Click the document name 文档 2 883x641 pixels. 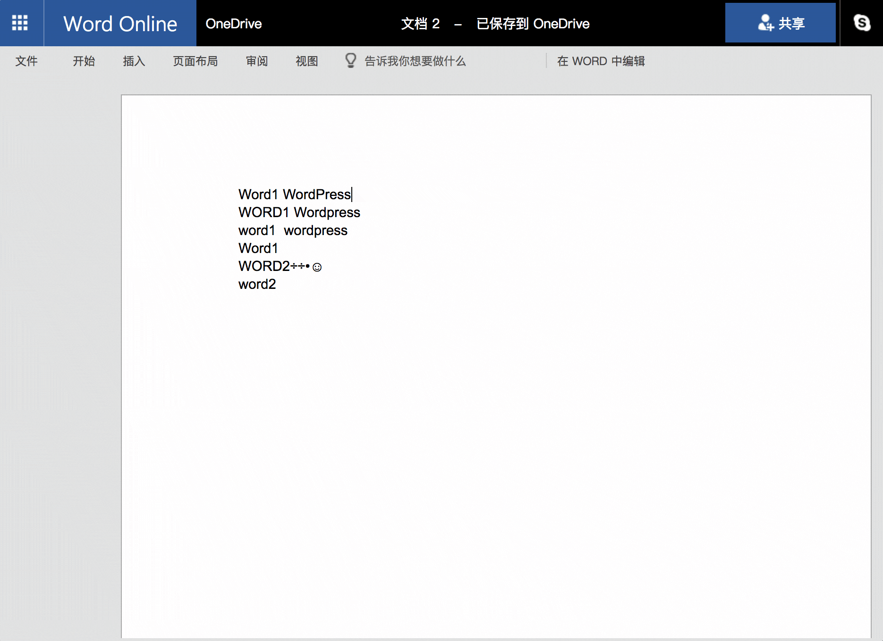pos(420,24)
